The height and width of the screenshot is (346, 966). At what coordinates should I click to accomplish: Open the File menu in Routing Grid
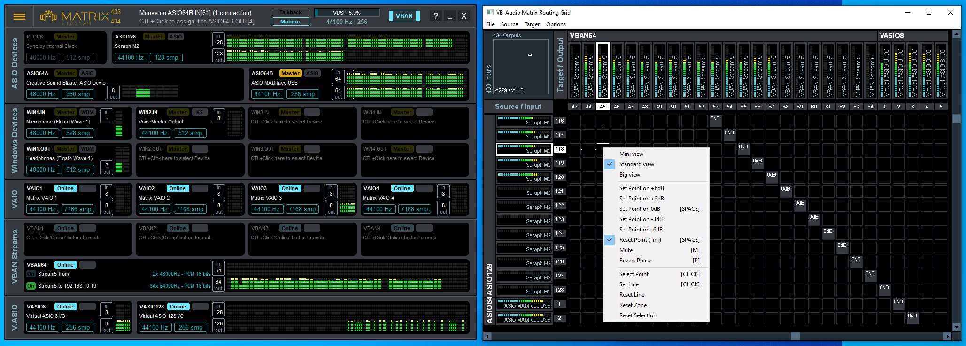tap(490, 24)
